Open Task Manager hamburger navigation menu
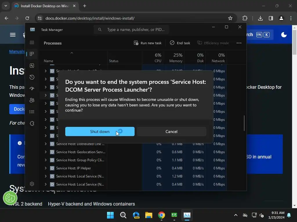Screen dimensions: 297x222 [32, 43]
